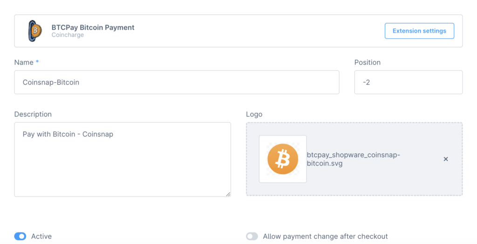Open the Extension settings
Viewport: 477px width, 244px height.
click(x=419, y=31)
